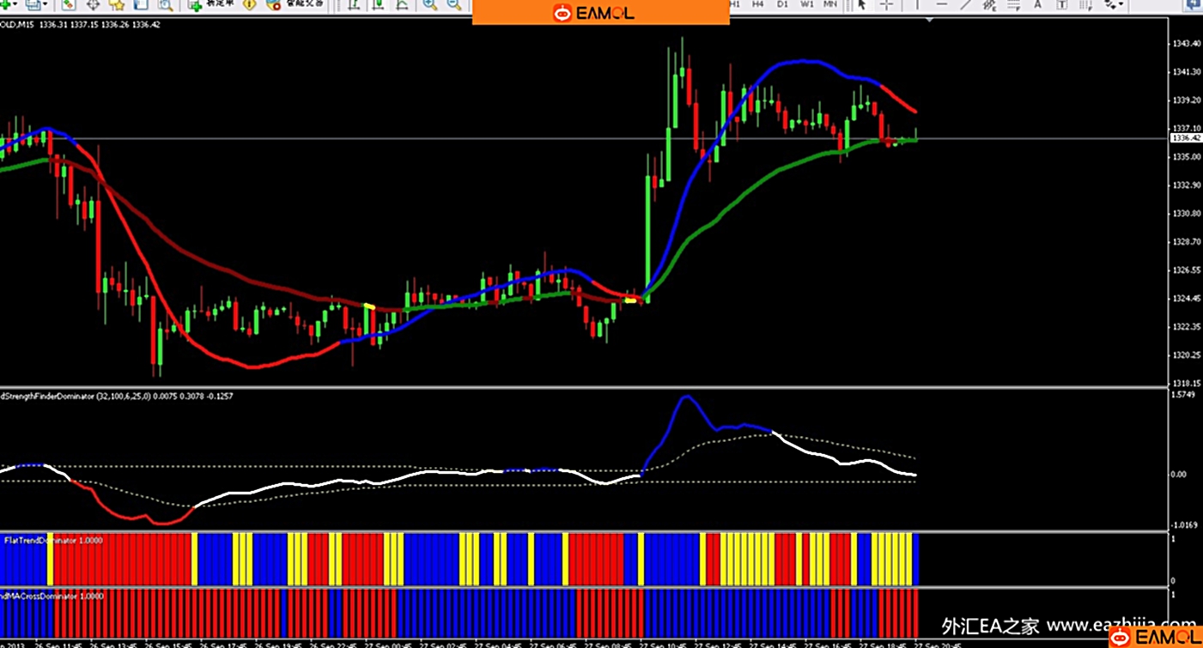Launch MetaEditor yellow diamond icon
The width and height of the screenshot is (1203, 648).
pyautogui.click(x=249, y=4)
